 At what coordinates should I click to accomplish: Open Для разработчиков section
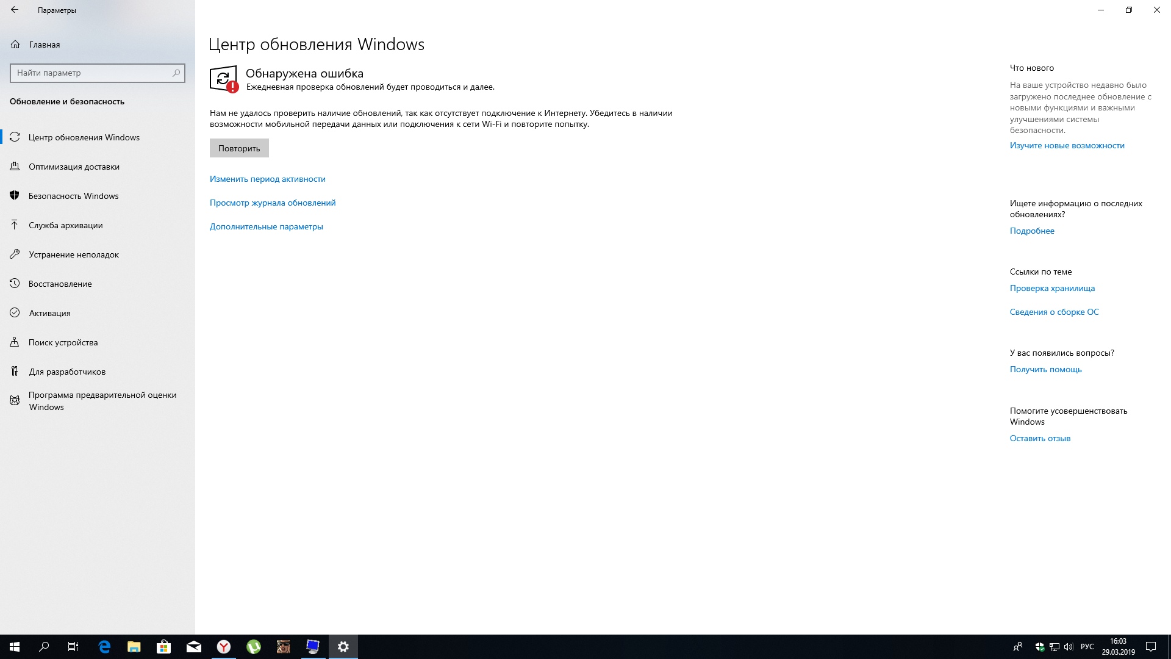pyautogui.click(x=98, y=372)
